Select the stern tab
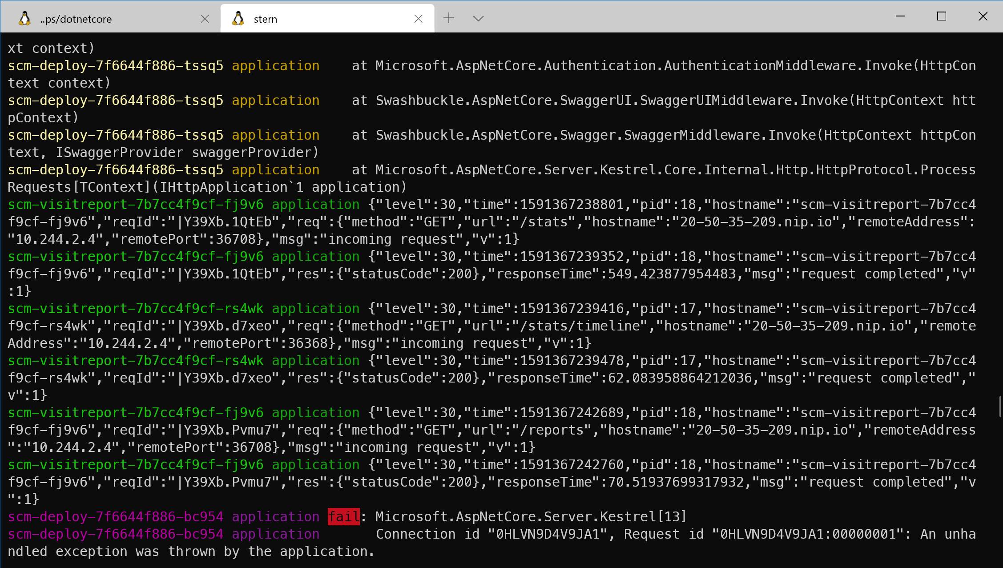Viewport: 1003px width, 568px height. 265,18
